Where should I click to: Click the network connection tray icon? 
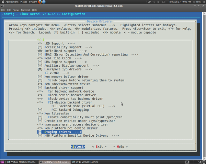154,2
